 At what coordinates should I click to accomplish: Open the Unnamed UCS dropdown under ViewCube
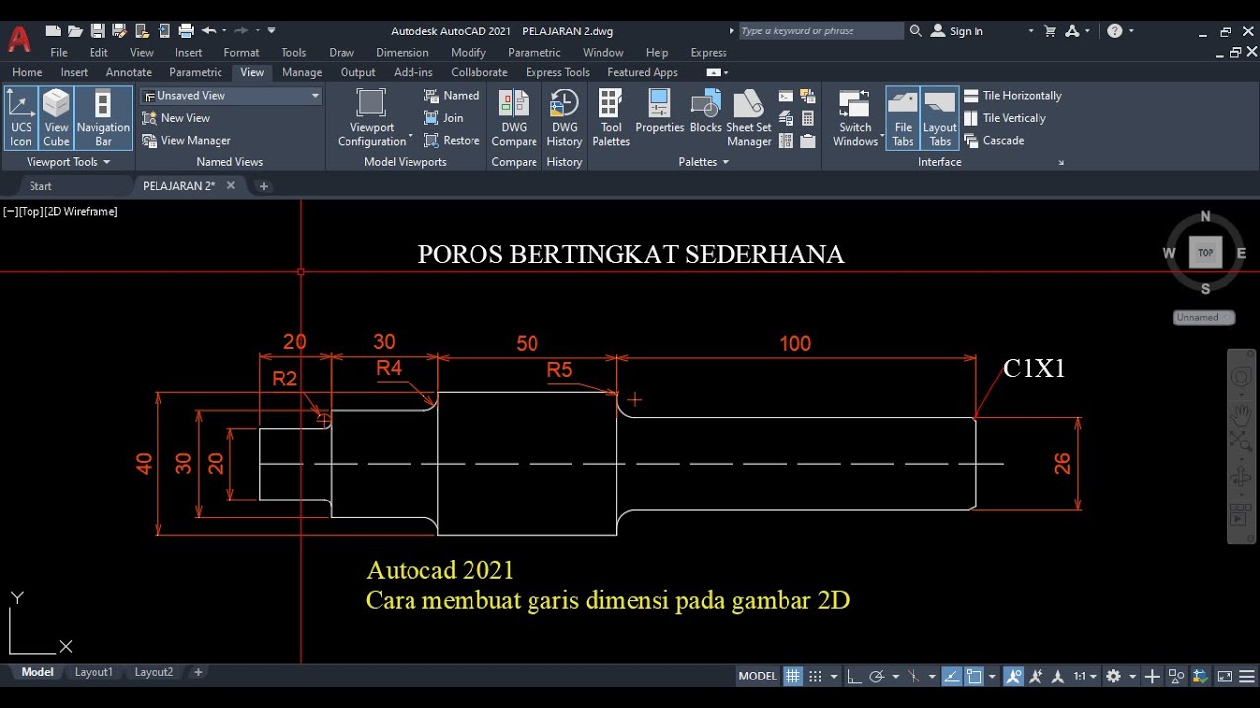click(1203, 318)
